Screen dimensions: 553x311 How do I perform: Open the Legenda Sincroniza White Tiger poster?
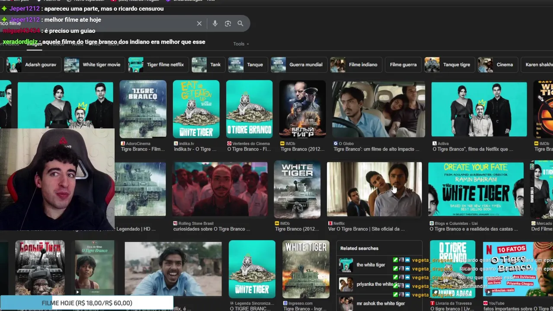pyautogui.click(x=252, y=269)
